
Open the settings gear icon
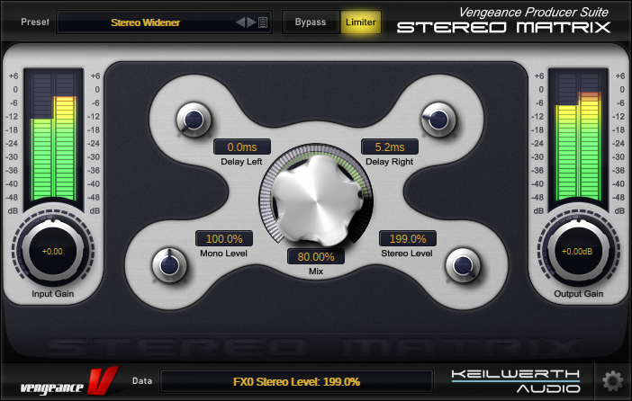pos(614,380)
